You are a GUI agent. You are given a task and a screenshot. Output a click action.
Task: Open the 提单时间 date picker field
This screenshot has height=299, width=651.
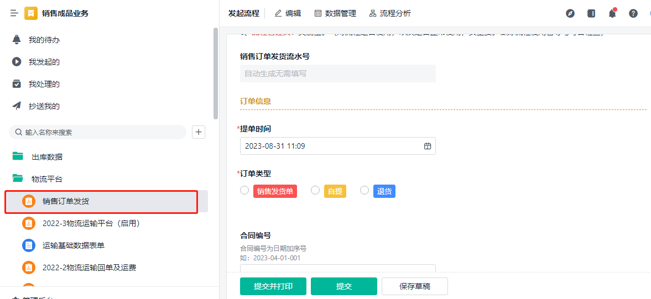tap(332, 146)
